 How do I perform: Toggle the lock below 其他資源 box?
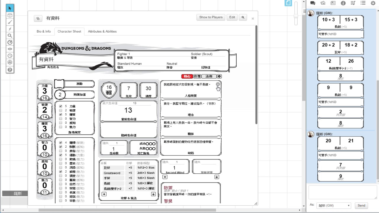[x=217, y=177]
